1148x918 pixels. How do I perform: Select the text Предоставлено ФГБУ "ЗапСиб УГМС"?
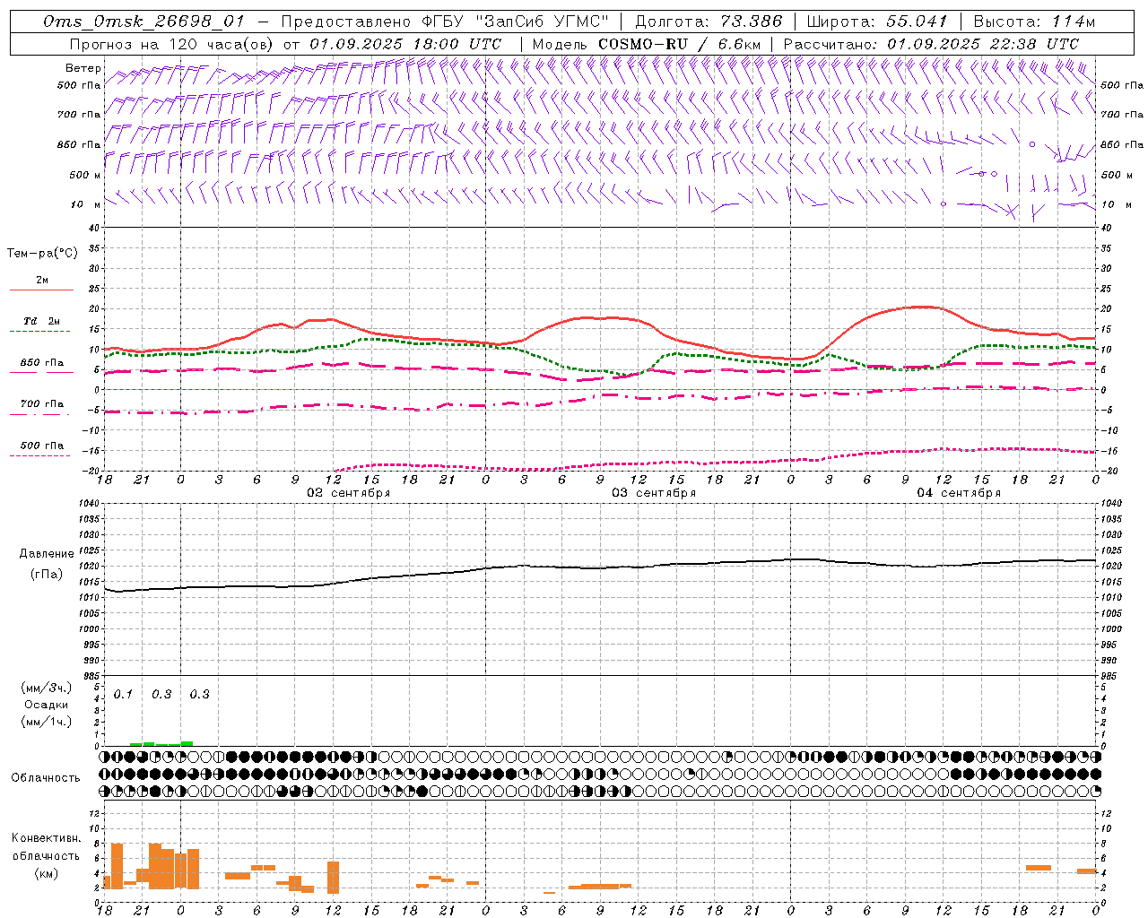click(x=446, y=22)
